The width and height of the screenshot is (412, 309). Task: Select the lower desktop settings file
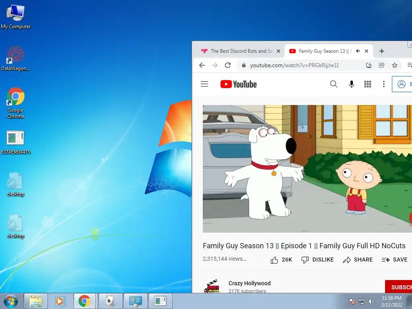pyautogui.click(x=16, y=226)
